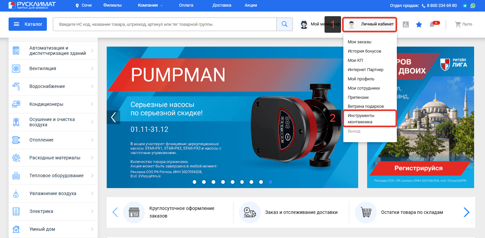Go to previous banner slide arrow
The width and height of the screenshot is (485, 238).
pyautogui.click(x=114, y=117)
